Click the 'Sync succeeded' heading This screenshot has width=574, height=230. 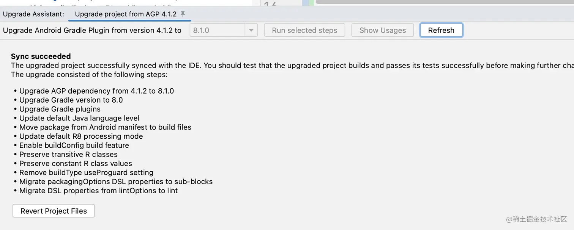[41, 56]
